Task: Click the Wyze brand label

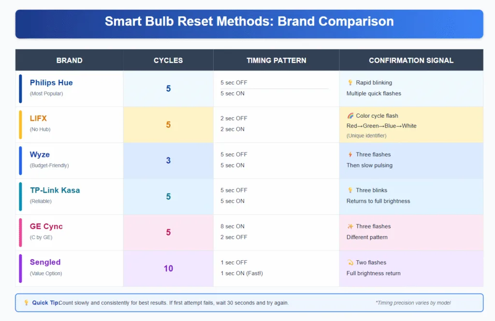Action: click(39, 154)
